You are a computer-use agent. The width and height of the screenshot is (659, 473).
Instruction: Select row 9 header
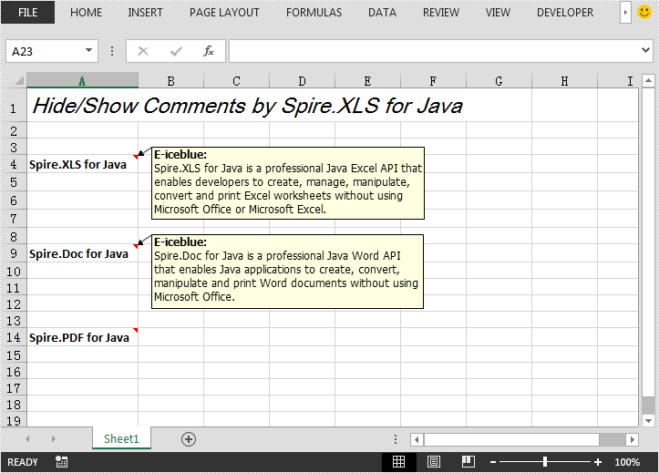[x=14, y=253]
